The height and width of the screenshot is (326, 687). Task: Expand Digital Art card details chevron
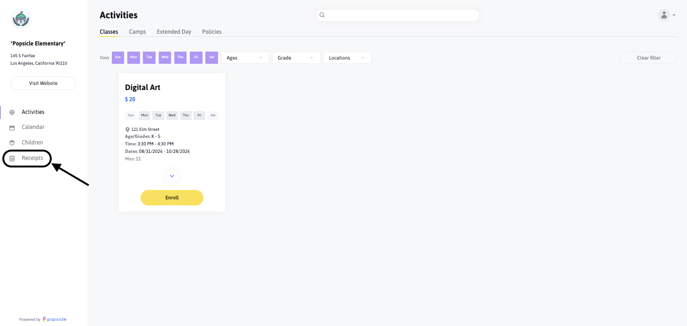172,176
